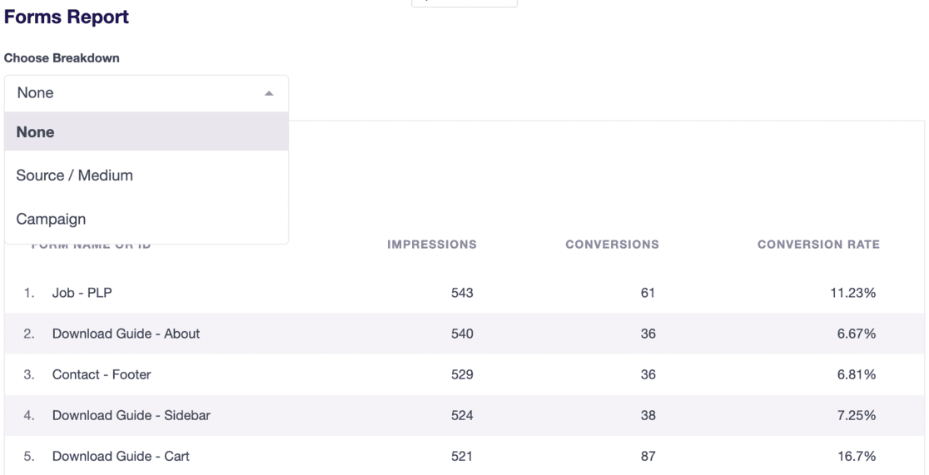Click the 87 conversions value

point(648,456)
